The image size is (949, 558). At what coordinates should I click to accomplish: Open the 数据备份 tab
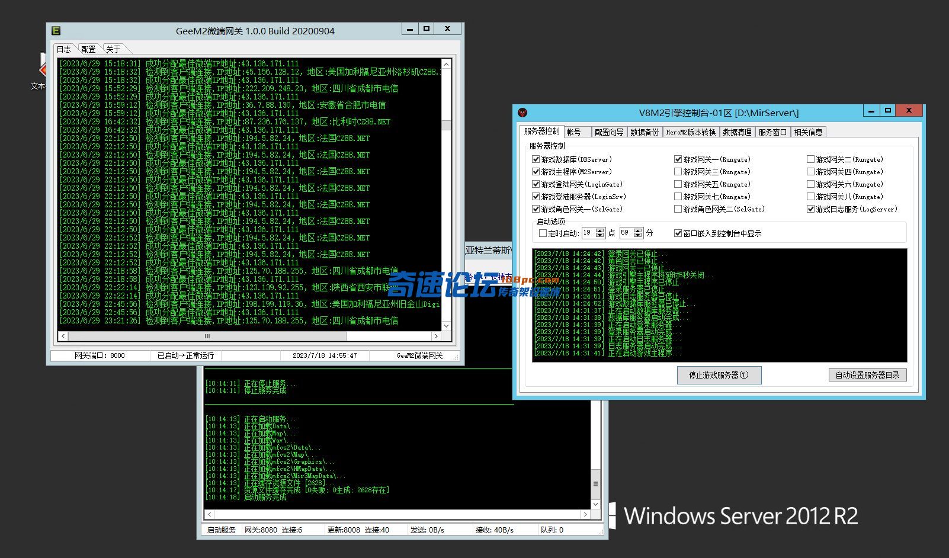[645, 132]
